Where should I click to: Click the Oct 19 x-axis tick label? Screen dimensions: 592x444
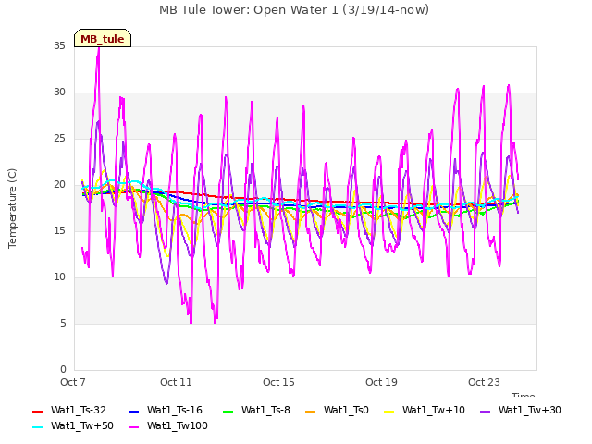(381, 382)
